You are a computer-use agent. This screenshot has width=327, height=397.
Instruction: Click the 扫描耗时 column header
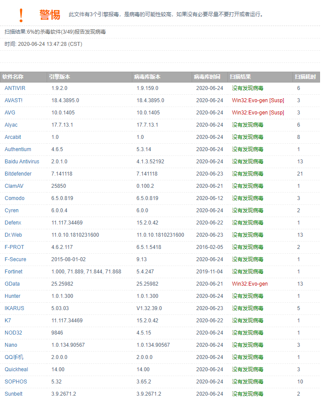point(306,77)
